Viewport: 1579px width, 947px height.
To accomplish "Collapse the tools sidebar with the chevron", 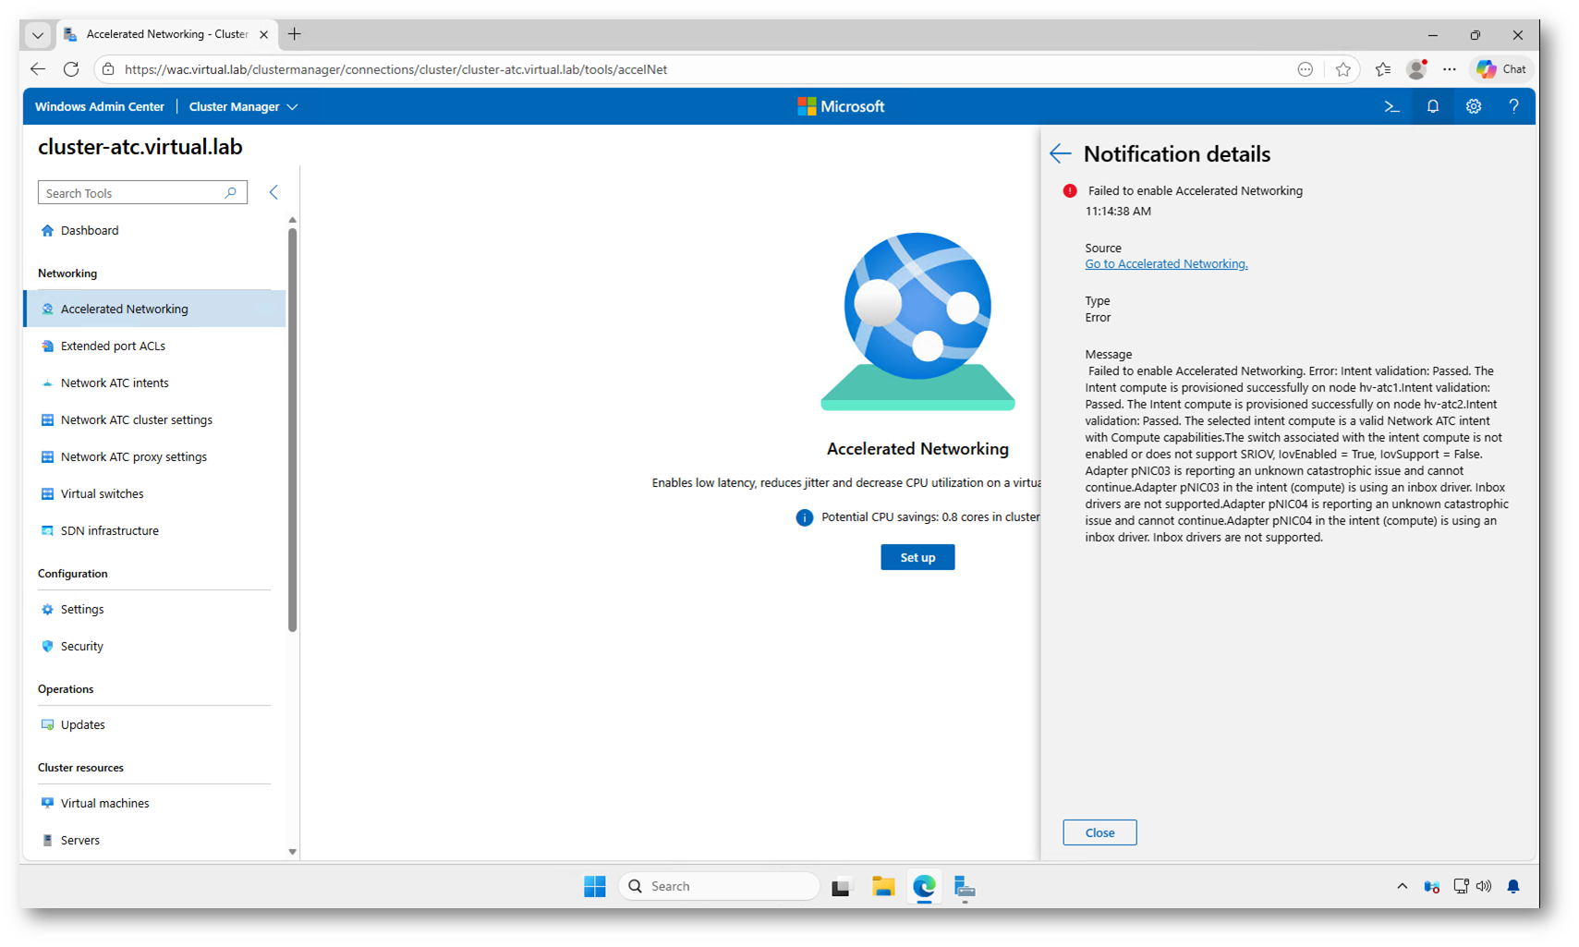I will coord(273,192).
